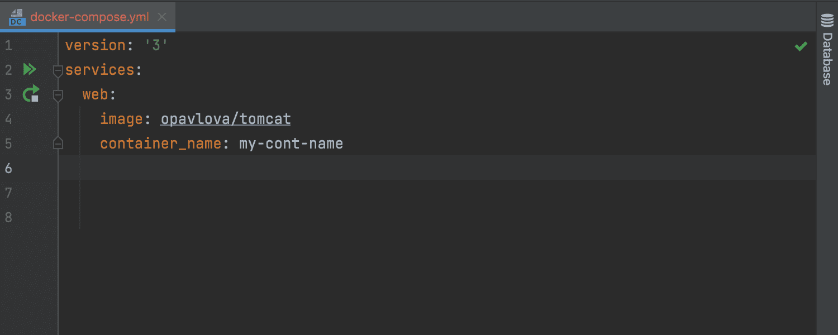Place cursor on my-cont-name value

click(x=291, y=143)
